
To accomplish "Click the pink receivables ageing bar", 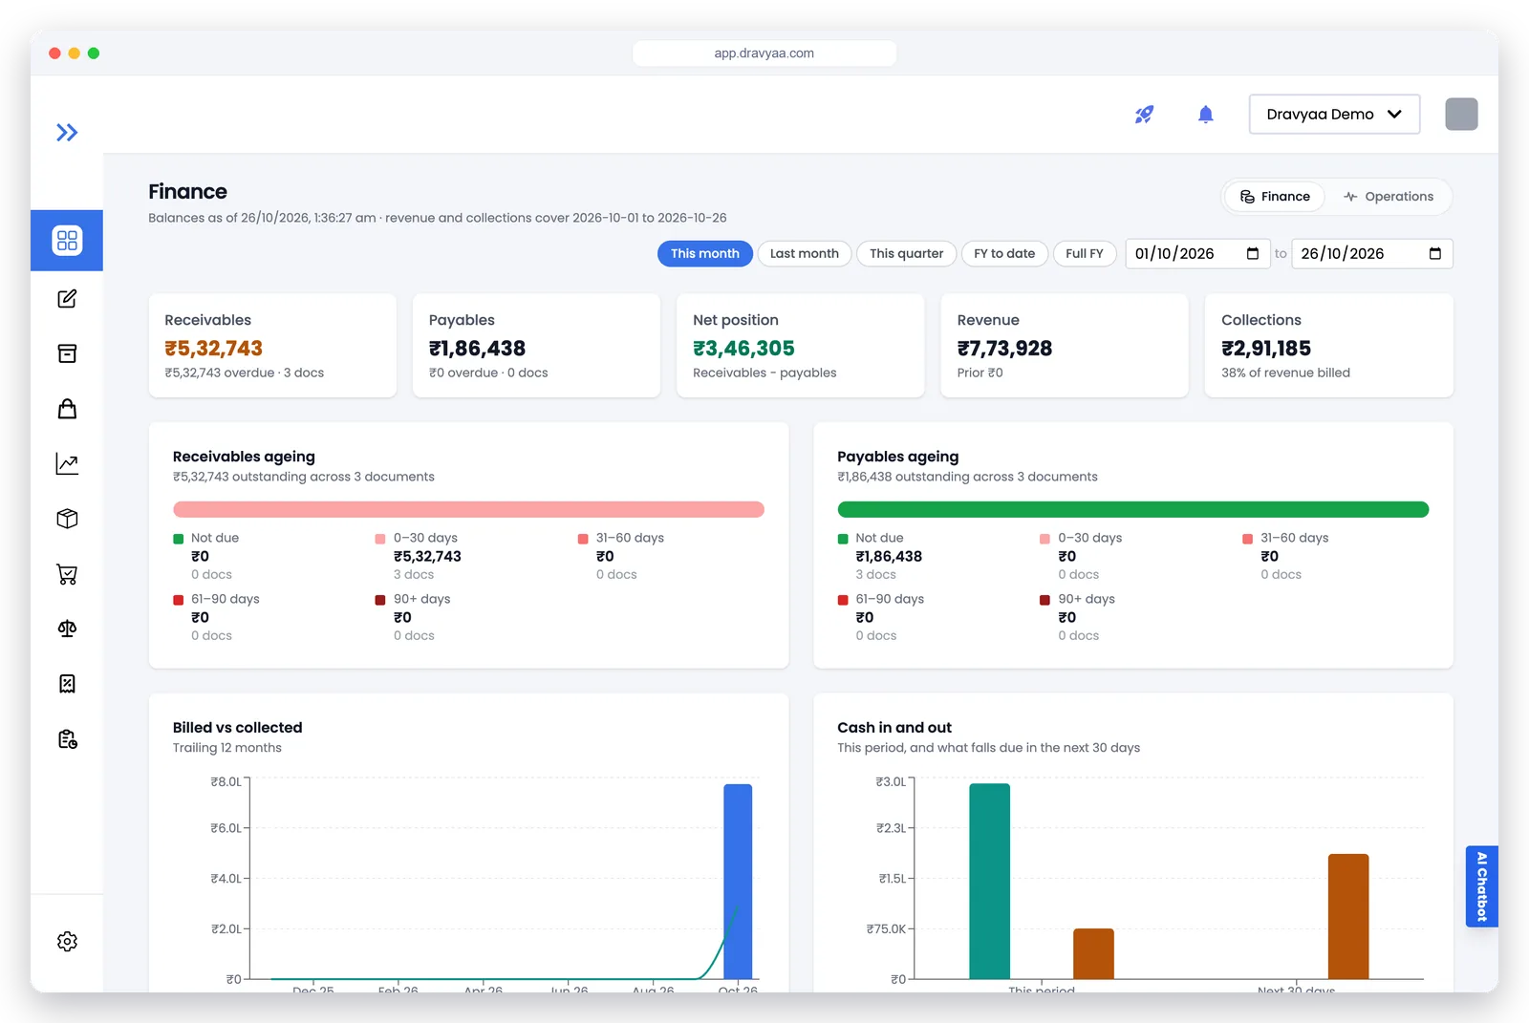I will [468, 510].
